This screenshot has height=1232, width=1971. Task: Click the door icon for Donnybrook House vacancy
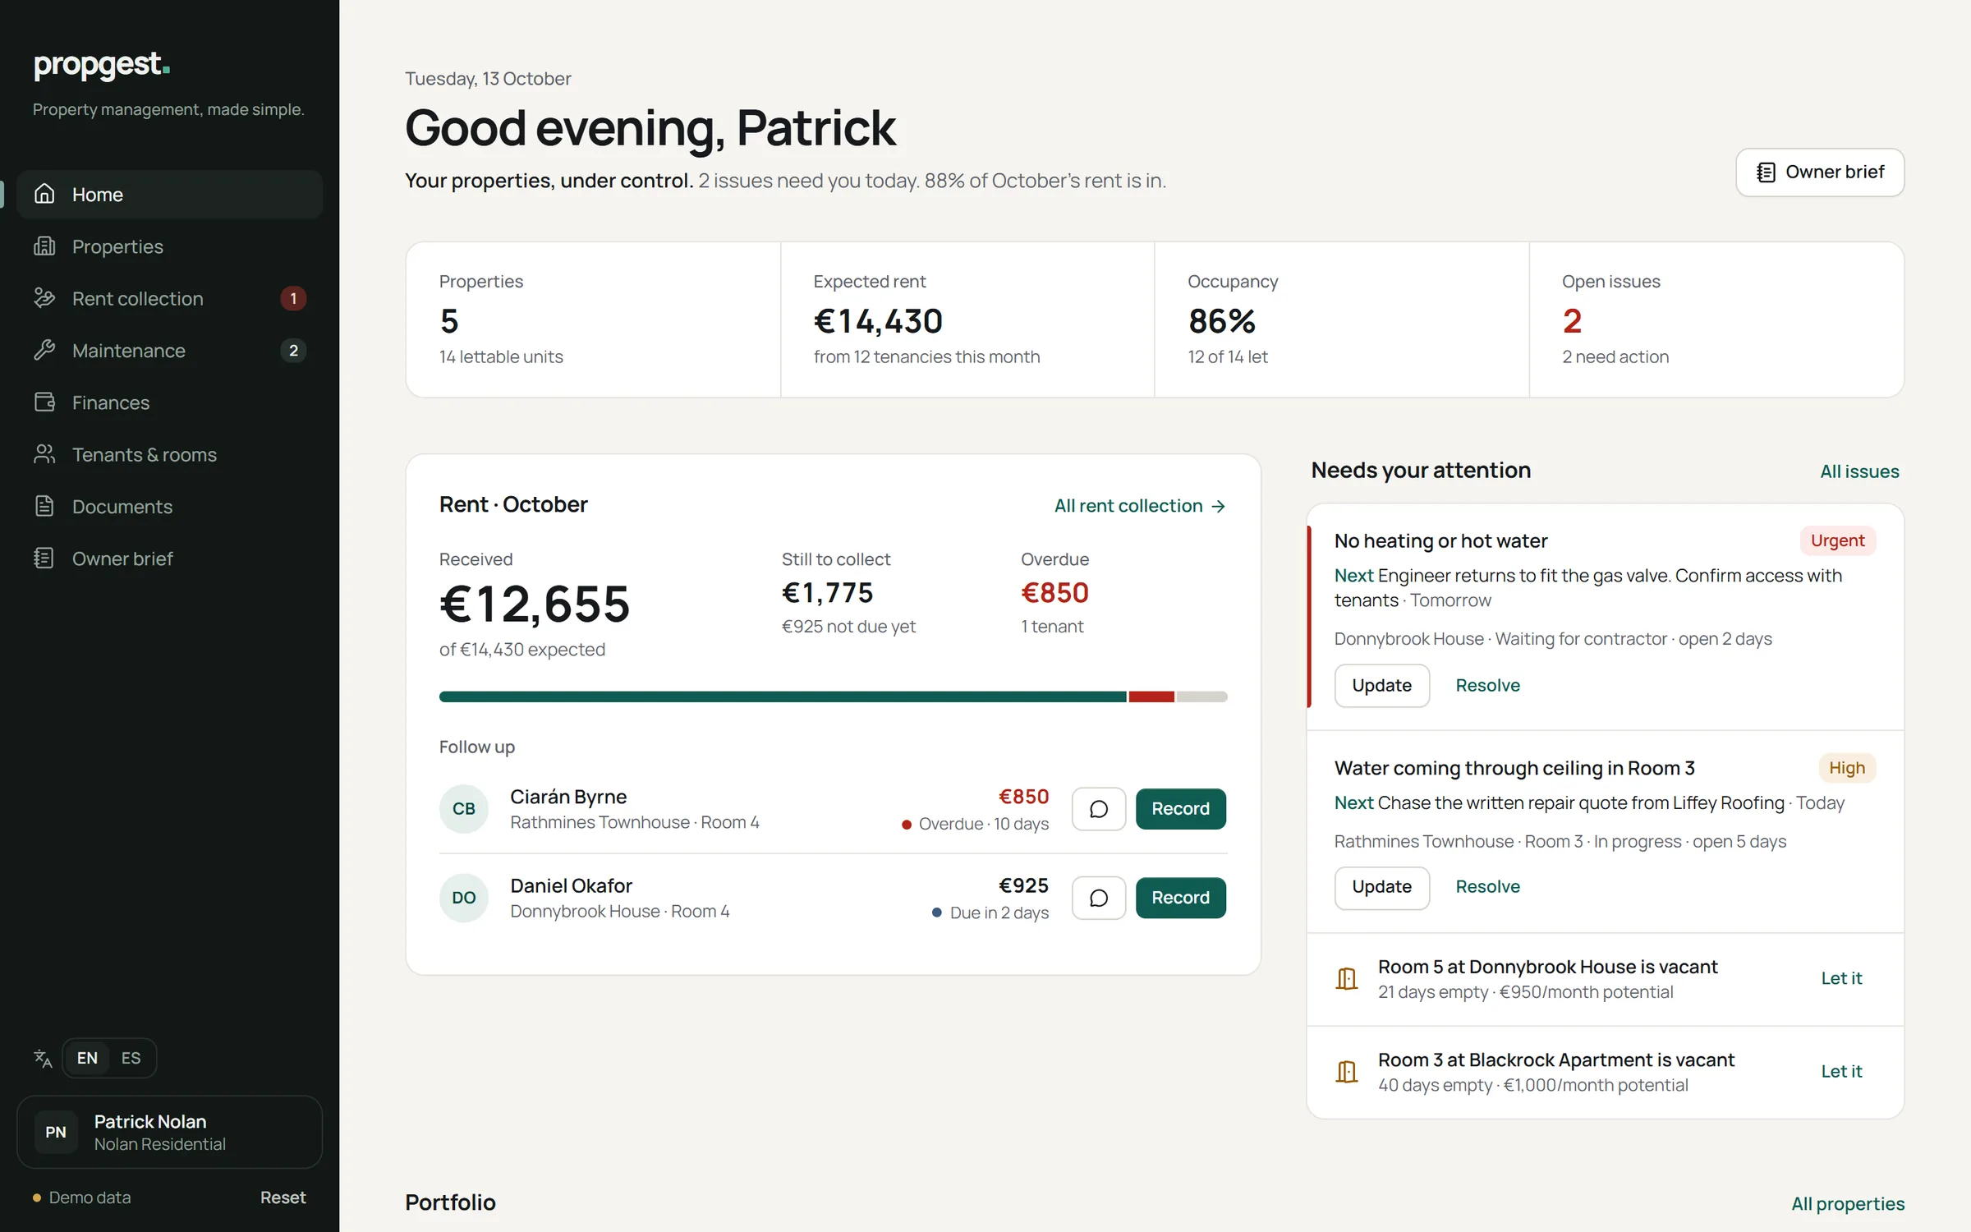point(1347,978)
